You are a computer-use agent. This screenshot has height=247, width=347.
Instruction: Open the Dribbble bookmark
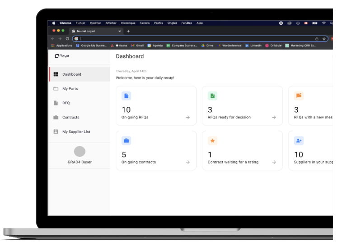pos(273,46)
